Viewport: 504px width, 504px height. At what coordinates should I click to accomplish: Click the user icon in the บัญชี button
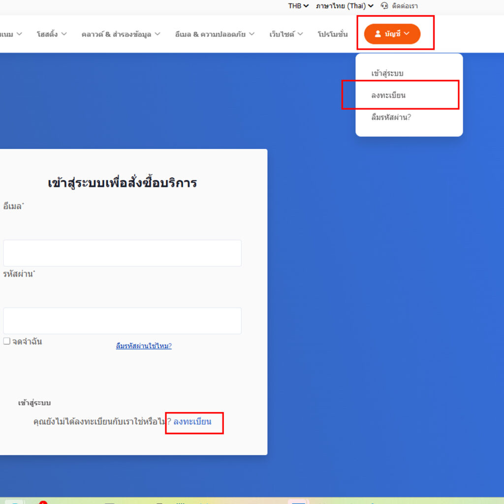point(378,34)
